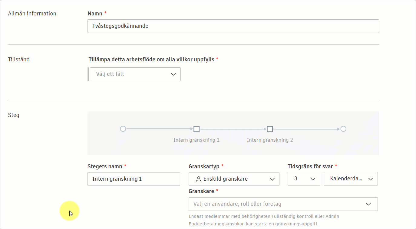Click the Namn field containing Tvåstegsgodkännande
This screenshot has height=229, width=416.
[233, 26]
